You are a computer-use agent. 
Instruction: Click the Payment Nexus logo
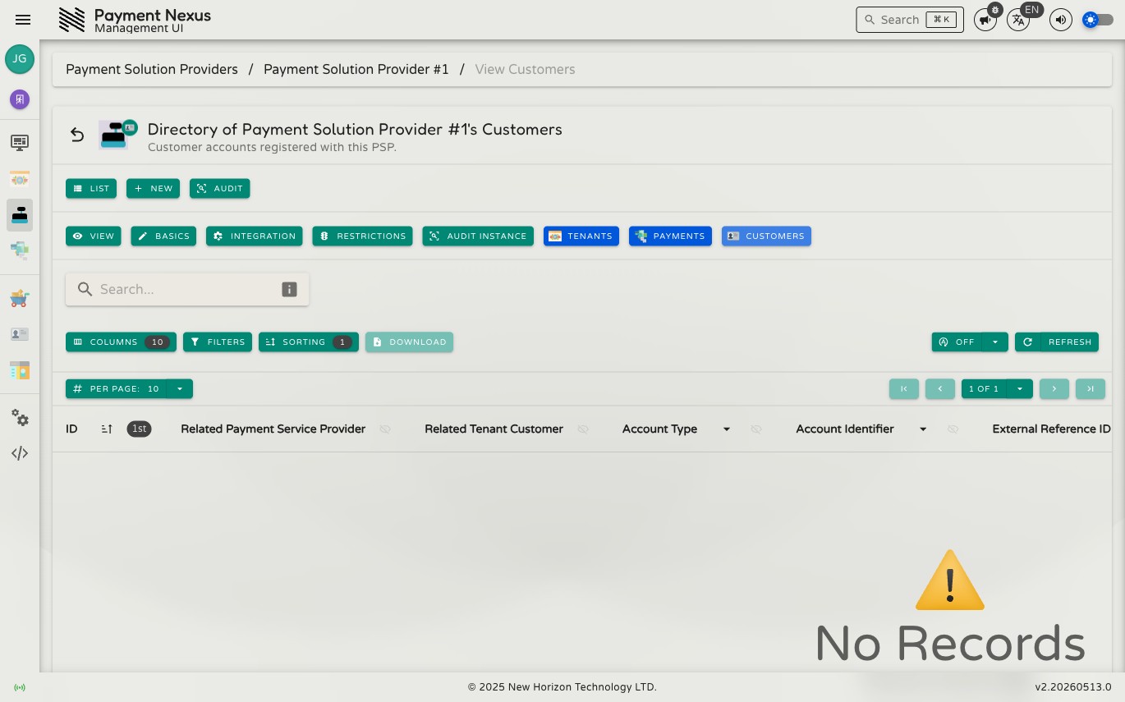[72, 20]
